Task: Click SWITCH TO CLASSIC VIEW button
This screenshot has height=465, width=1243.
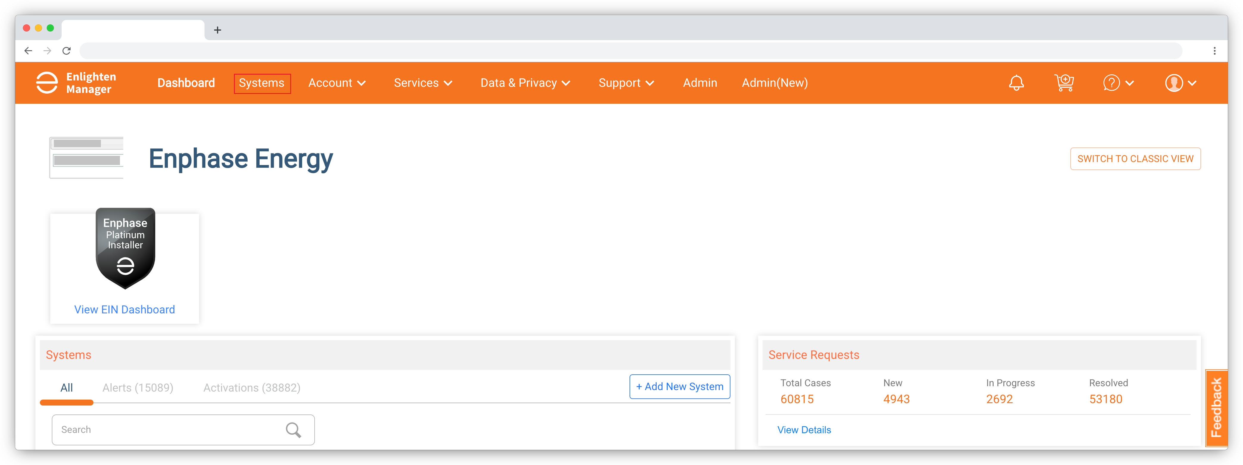Action: [1135, 158]
